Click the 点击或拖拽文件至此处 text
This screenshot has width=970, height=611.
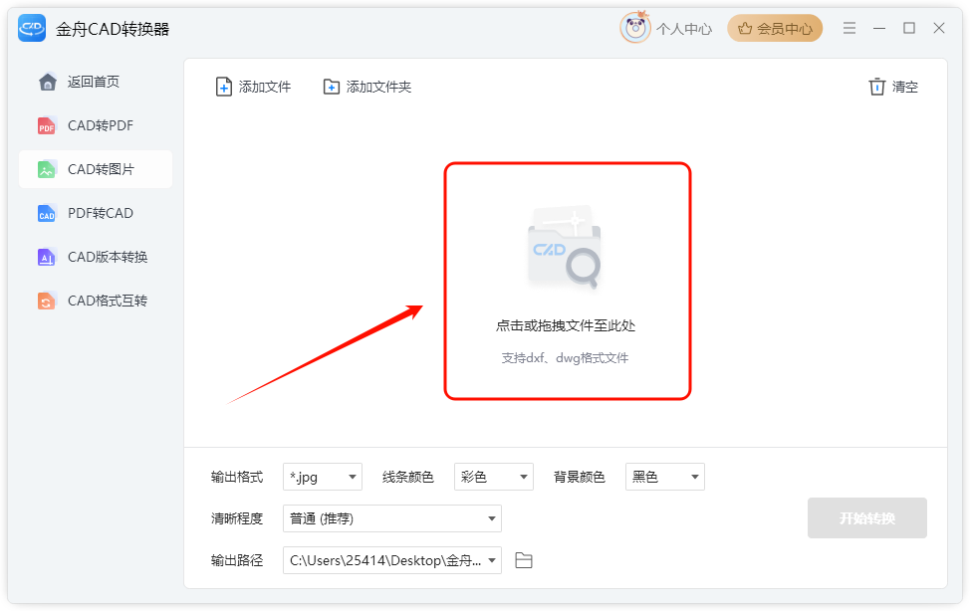(x=566, y=325)
